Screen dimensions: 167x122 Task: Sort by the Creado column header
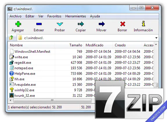click(x=128, y=45)
